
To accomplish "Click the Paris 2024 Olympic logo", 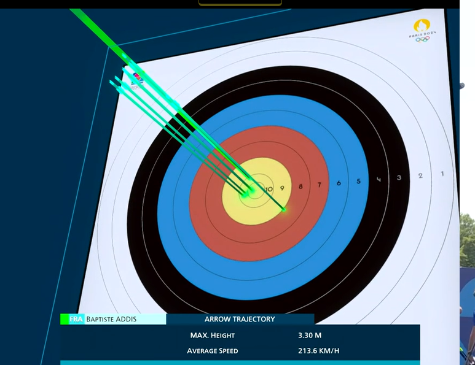I will tap(422, 31).
